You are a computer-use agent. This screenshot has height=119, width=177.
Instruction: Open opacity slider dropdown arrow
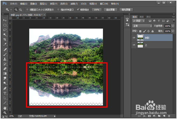[x=173, y=26]
